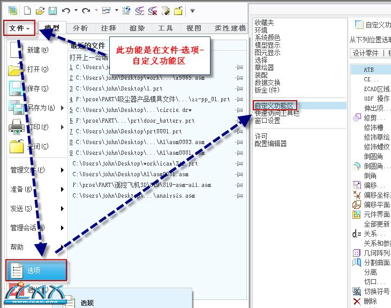This screenshot has width=391, height=308.
Task: Pin the 3ee.prt recent file
Action: [239, 163]
